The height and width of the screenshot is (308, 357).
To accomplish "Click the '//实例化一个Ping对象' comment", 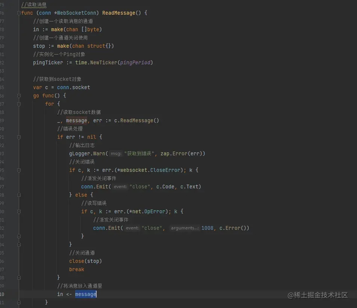I will pos(59,54).
